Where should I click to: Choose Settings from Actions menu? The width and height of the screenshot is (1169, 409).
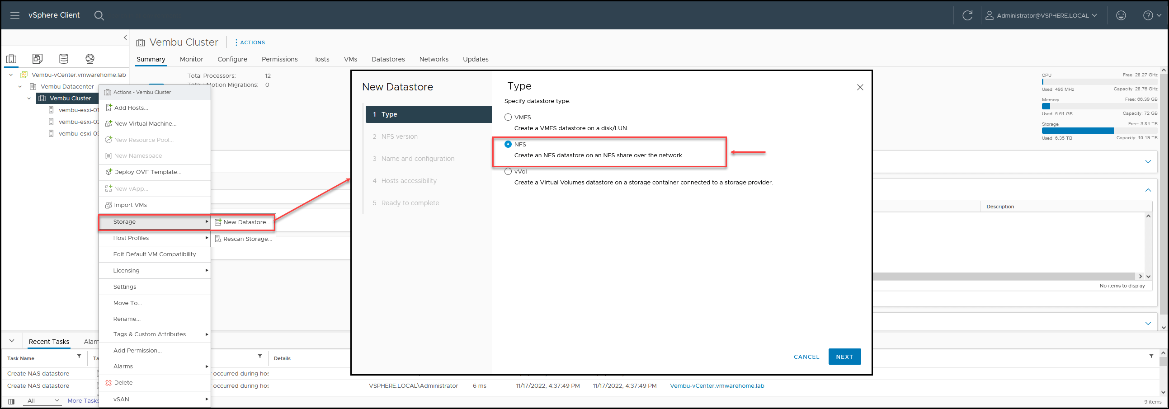155,287
